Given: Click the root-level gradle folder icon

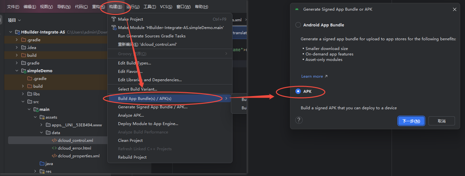Looking at the screenshot, I should 23,63.
